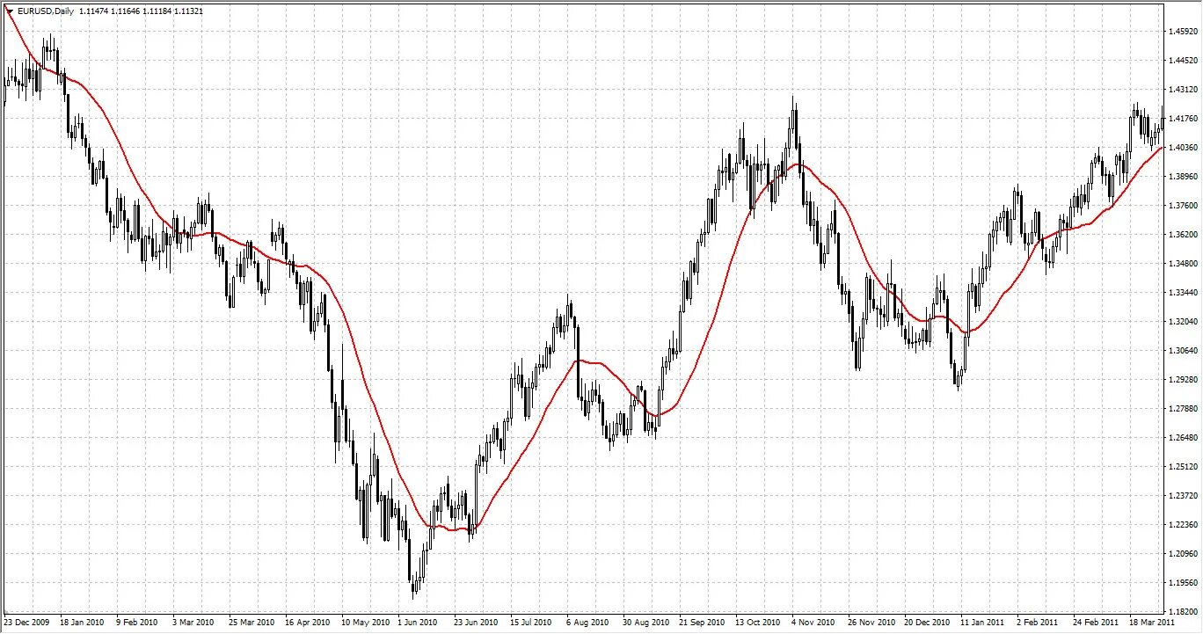Click the 26 Nov 2010 date label
This screenshot has height=634, width=1203.
click(x=871, y=623)
